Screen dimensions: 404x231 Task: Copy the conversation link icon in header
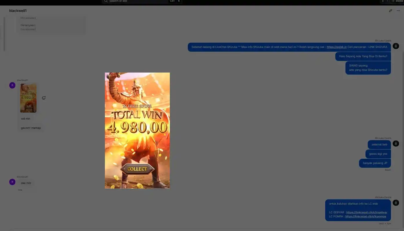tap(390, 11)
